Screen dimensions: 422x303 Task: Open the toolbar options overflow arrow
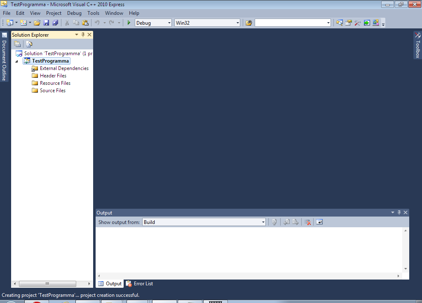[x=383, y=24]
